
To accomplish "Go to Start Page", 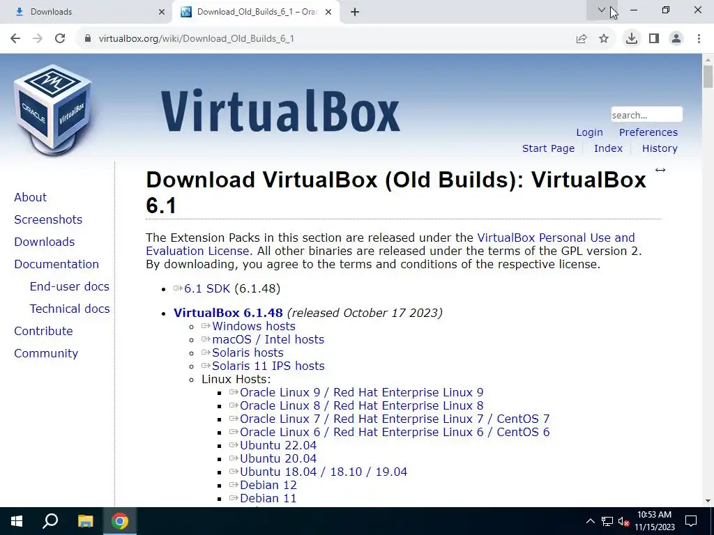I will tap(548, 148).
